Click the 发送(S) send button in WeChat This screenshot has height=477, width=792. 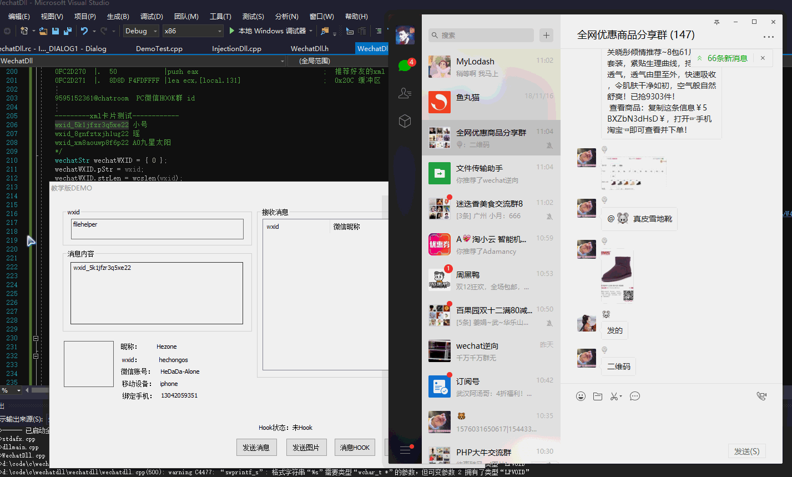(x=746, y=451)
